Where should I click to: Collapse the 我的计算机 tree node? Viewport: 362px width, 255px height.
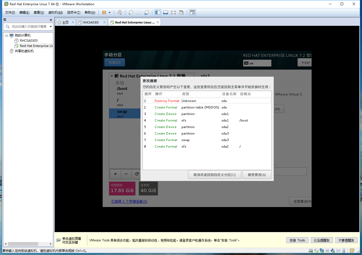pos(7,35)
